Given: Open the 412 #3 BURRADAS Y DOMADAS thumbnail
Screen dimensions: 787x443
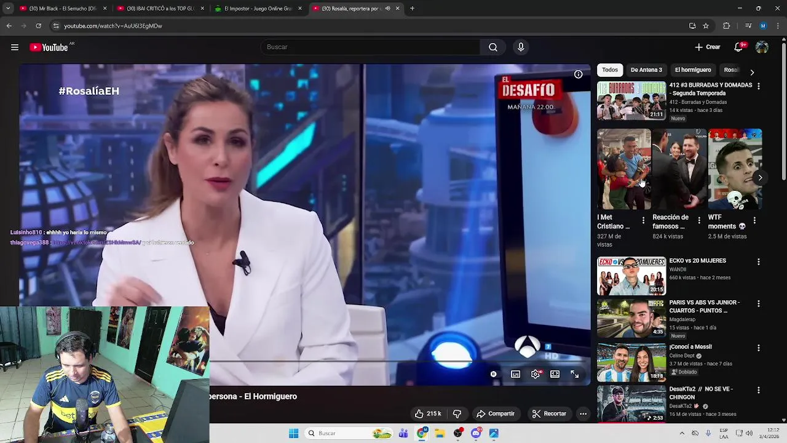Looking at the screenshot, I should pos(631,101).
